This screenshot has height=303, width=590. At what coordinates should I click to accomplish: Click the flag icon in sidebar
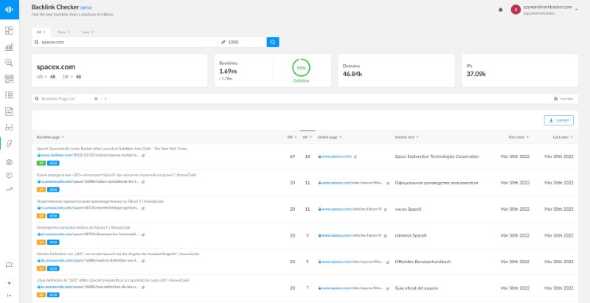tap(9, 265)
